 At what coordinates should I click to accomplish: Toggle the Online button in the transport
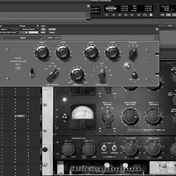pos(106,15)
